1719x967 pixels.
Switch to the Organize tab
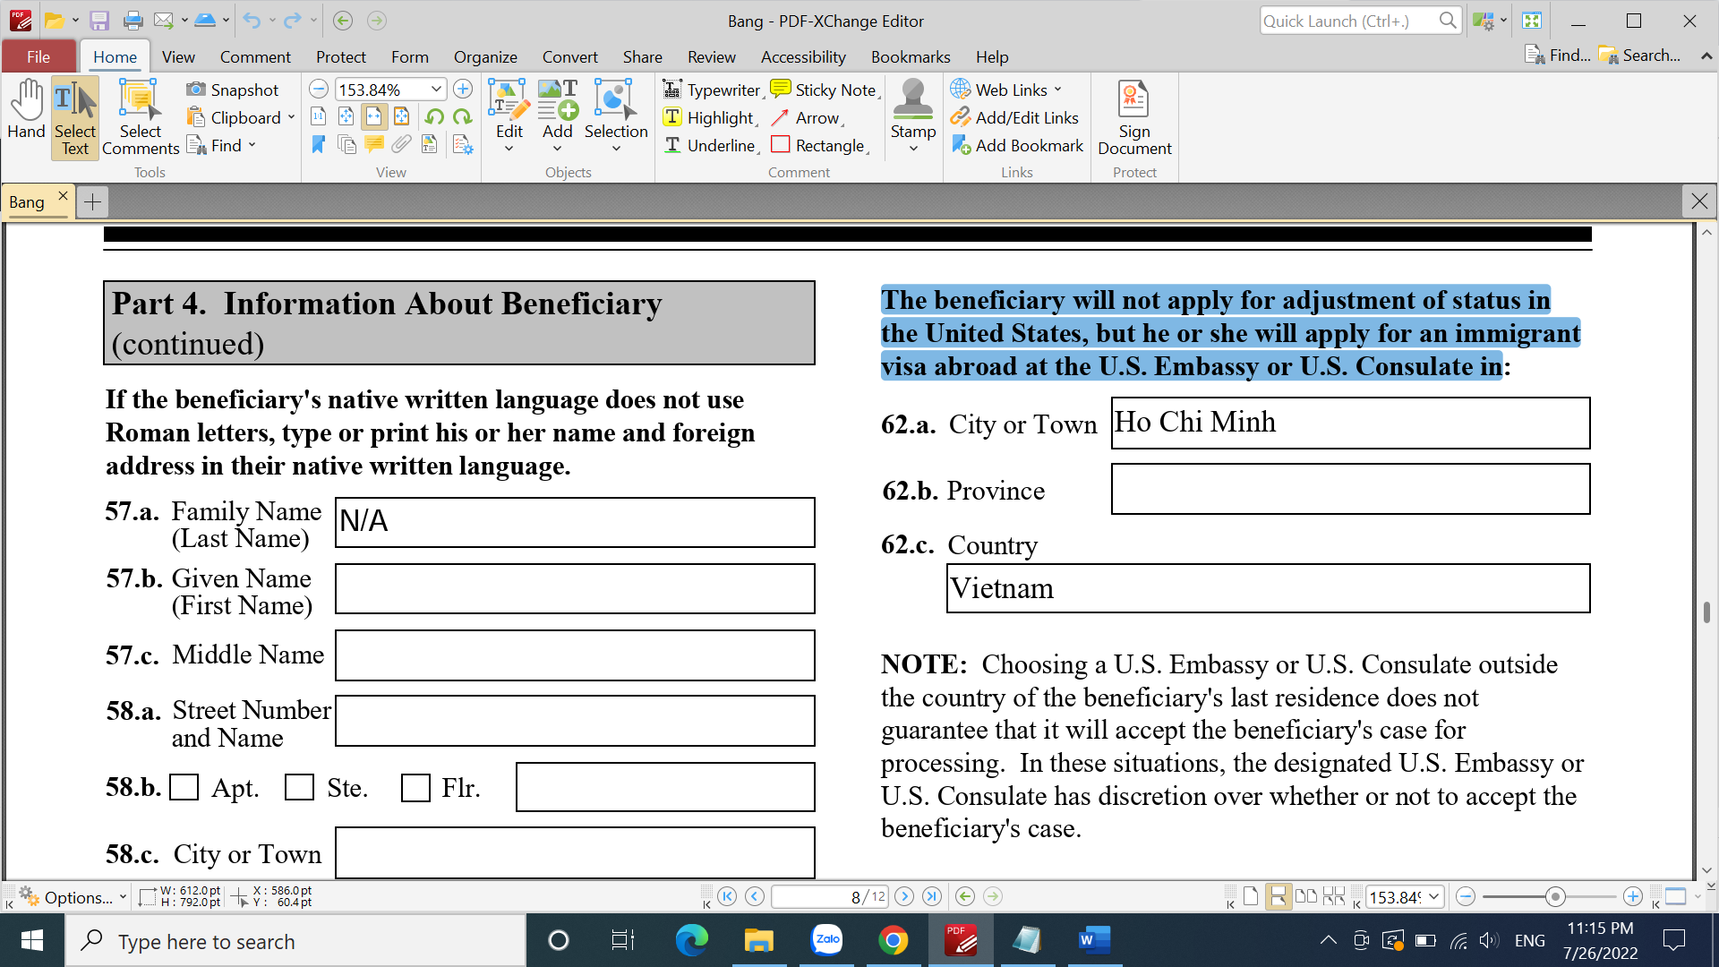click(485, 56)
